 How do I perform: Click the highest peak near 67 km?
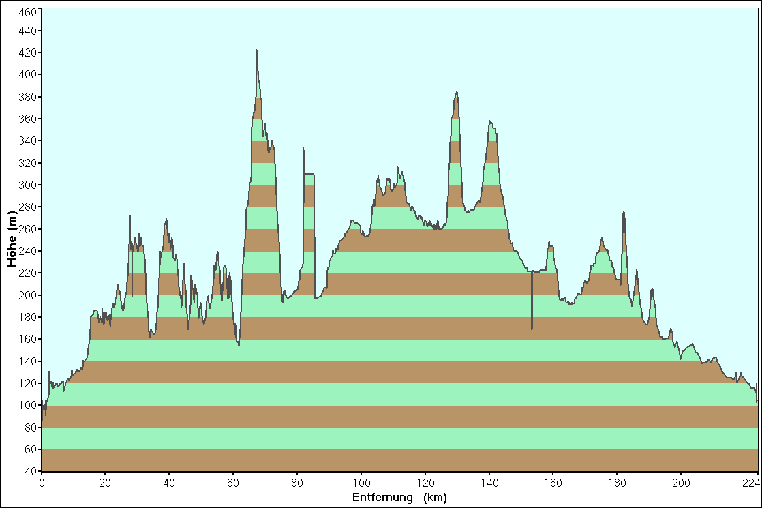coord(256,51)
